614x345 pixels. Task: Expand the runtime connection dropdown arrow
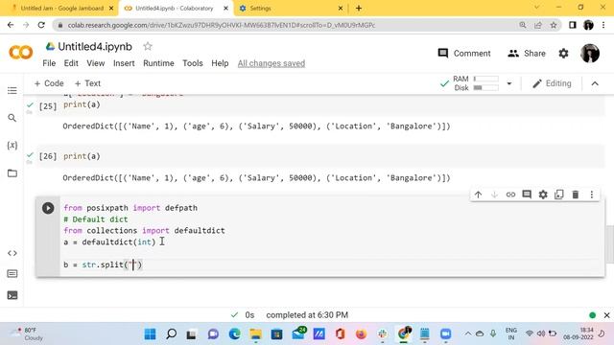pos(509,83)
